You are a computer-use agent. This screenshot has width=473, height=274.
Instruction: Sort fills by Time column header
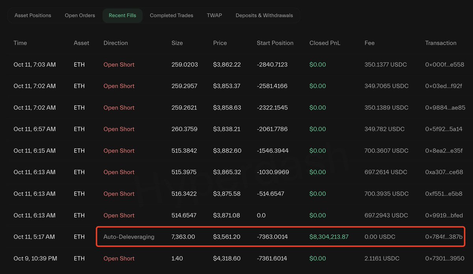pyautogui.click(x=20, y=43)
